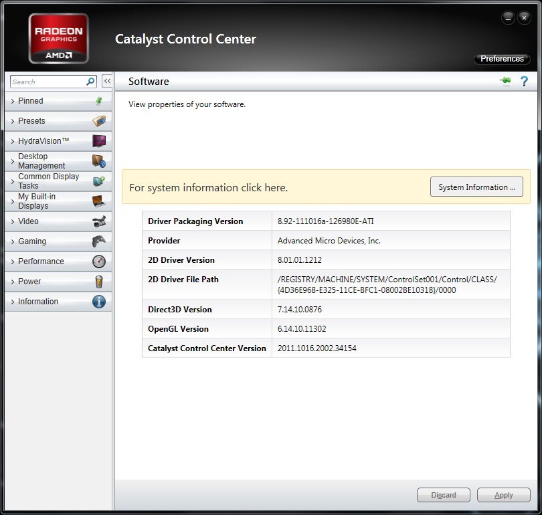Minimize the Catalyst Control Center window
The width and height of the screenshot is (542, 515).
click(x=508, y=17)
